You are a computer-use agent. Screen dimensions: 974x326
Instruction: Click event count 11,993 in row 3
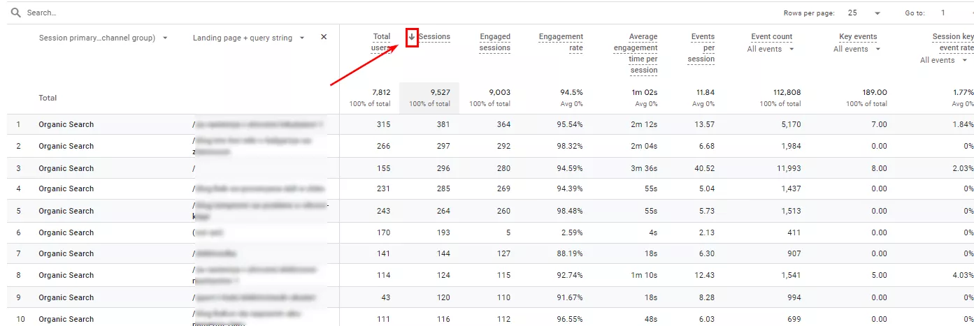(788, 168)
